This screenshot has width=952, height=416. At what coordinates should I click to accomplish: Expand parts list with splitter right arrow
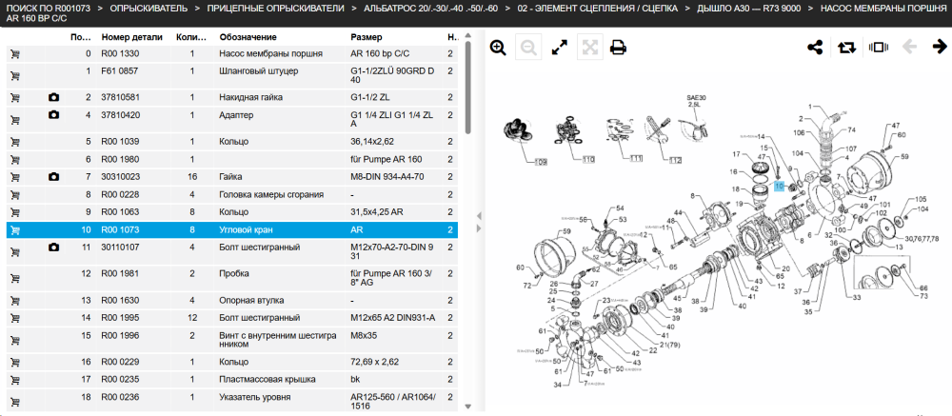coord(479,228)
